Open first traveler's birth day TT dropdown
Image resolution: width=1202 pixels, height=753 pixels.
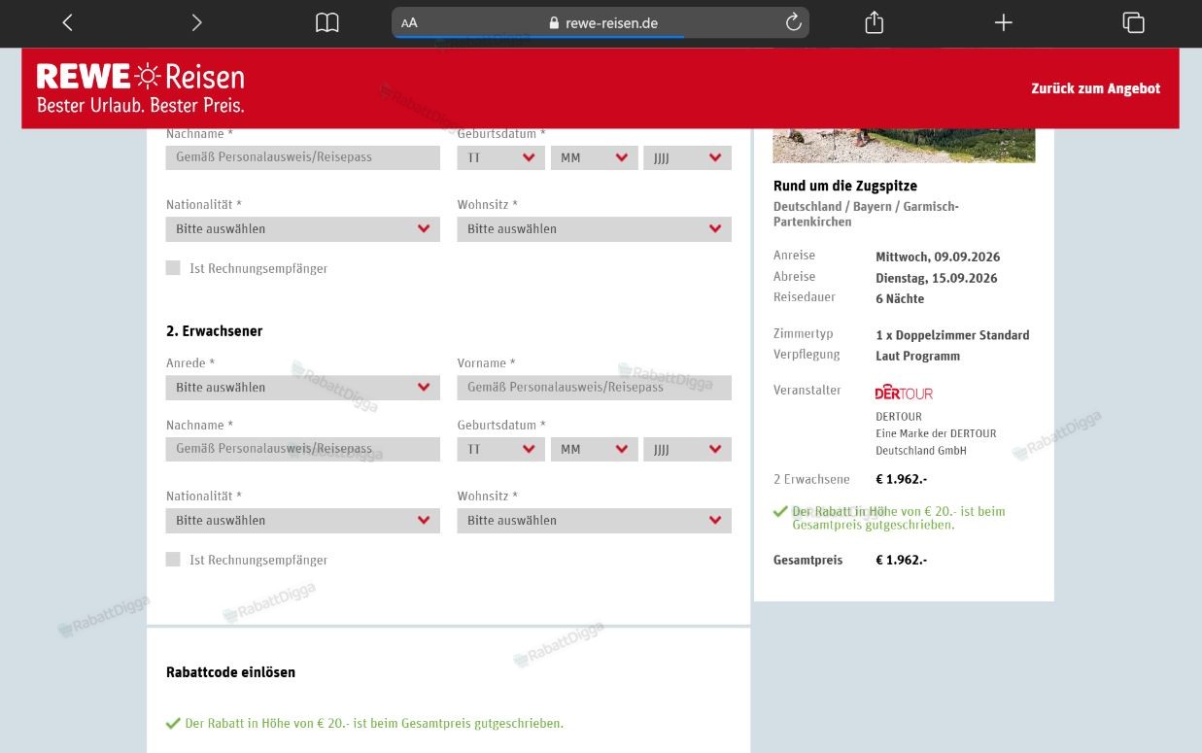pos(500,157)
